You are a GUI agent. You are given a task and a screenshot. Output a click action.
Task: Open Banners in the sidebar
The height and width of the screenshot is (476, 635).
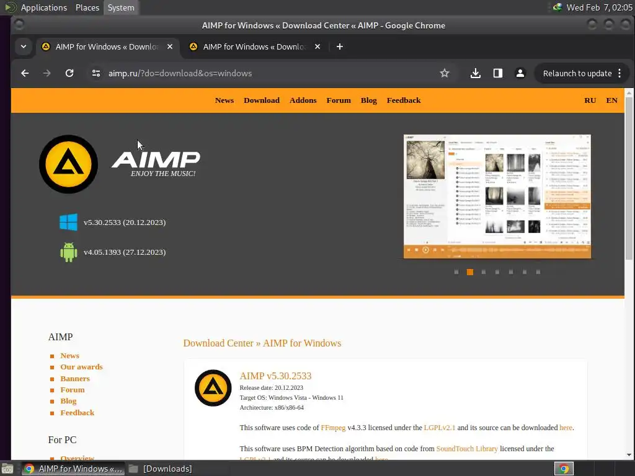75,379
